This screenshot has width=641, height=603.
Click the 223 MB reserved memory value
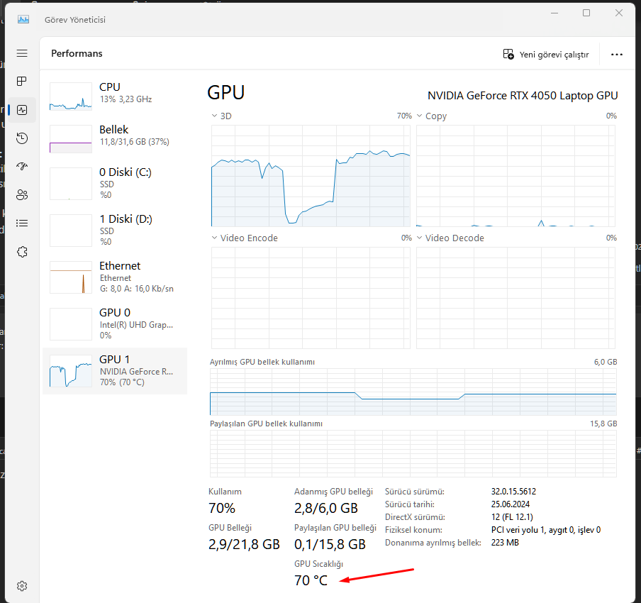click(505, 543)
